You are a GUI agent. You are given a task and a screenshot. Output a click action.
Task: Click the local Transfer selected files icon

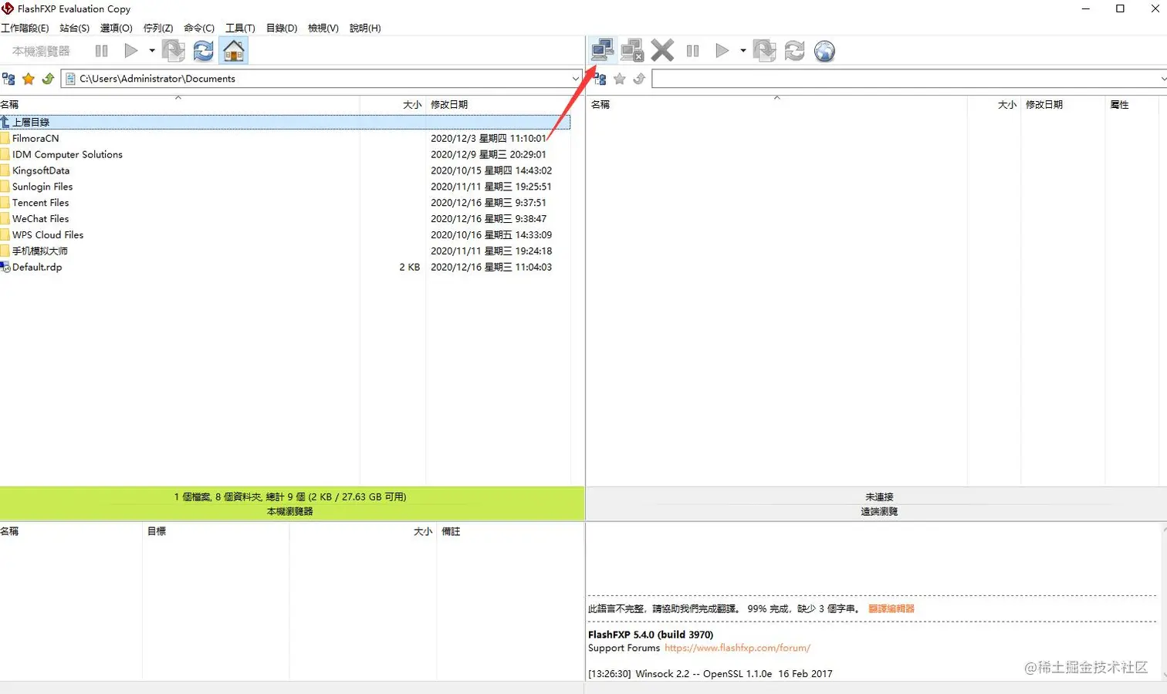pos(173,51)
